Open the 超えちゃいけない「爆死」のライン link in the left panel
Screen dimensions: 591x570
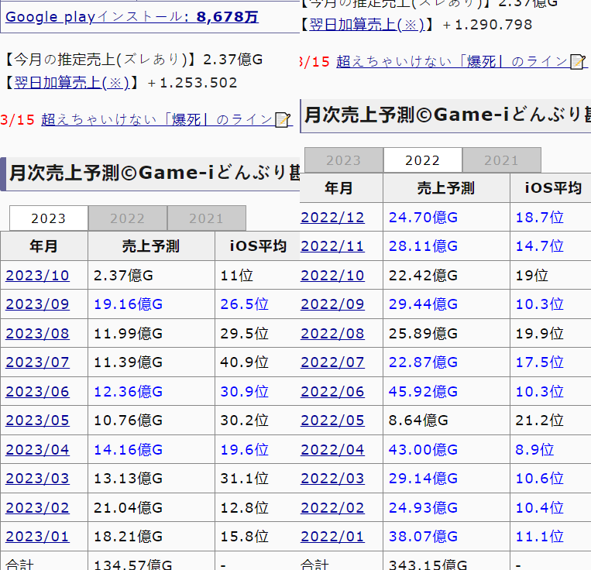156,120
